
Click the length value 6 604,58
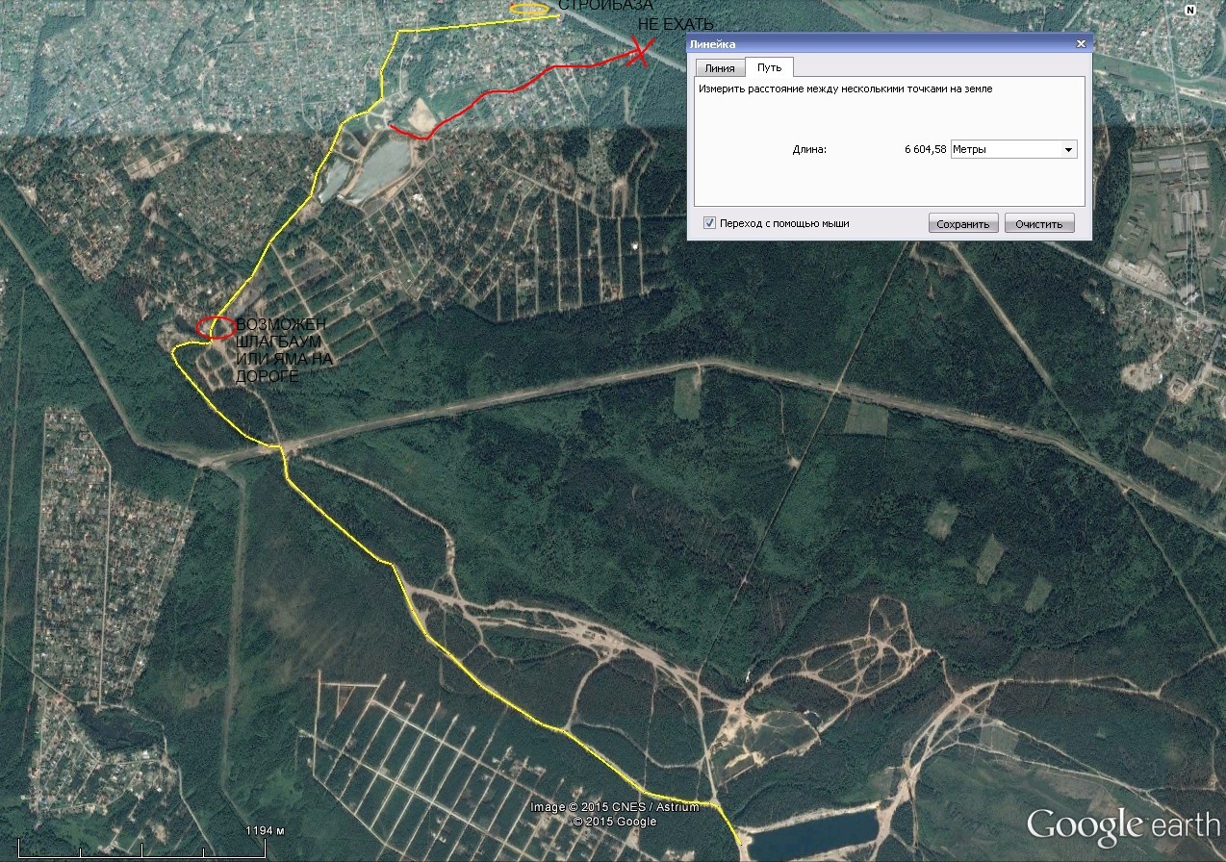(925, 150)
